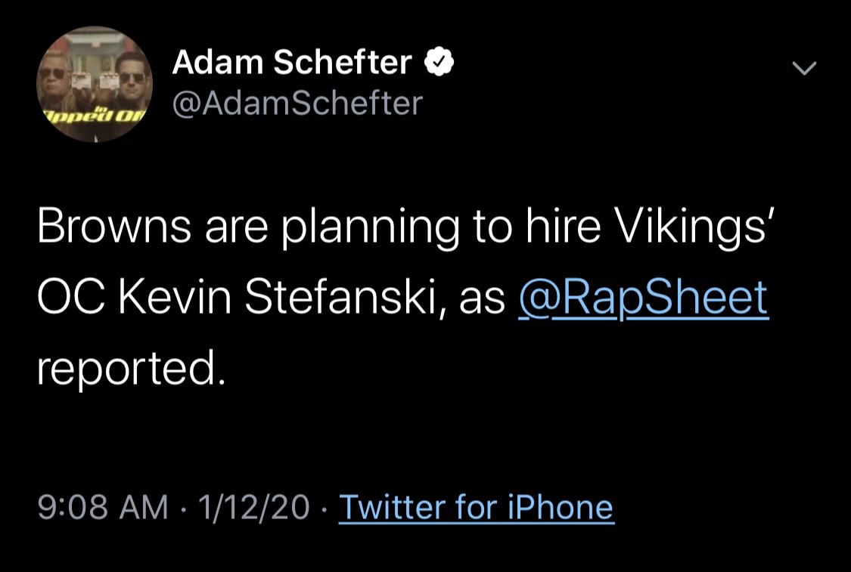Click the @AdamSchefter handle
The image size is (851, 572).
[x=297, y=104]
